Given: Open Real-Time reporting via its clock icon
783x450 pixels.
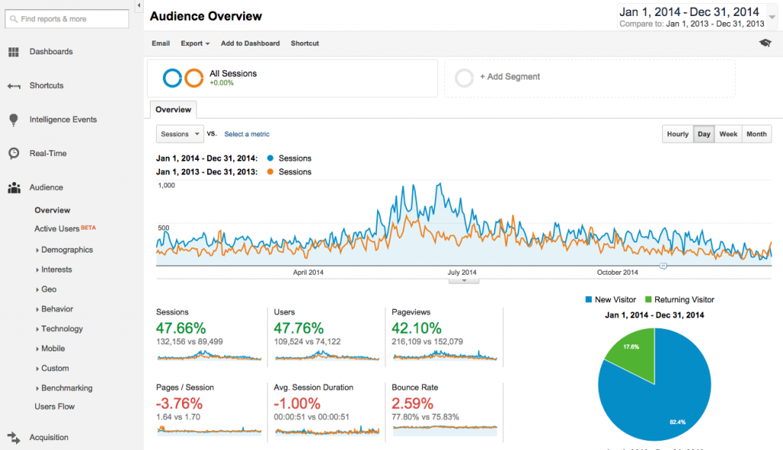Looking at the screenshot, I should coord(14,153).
